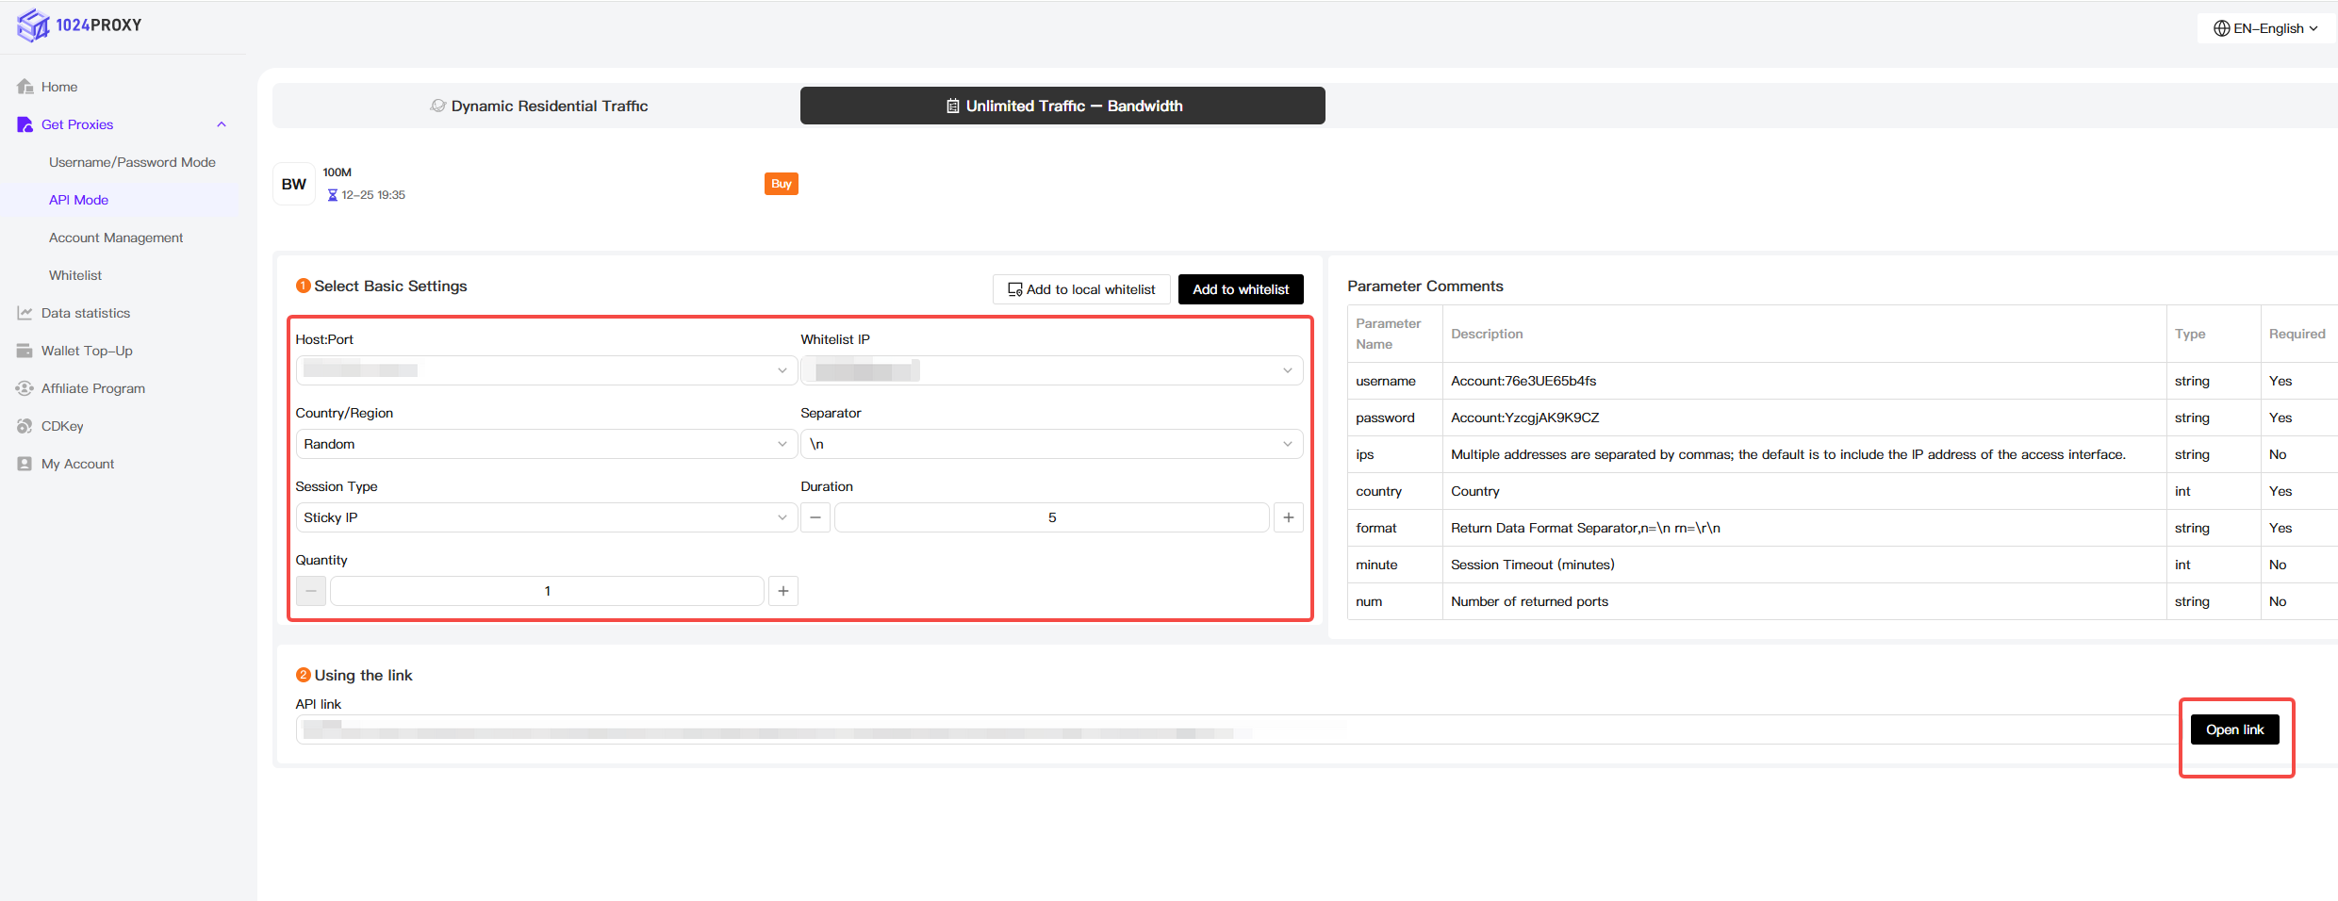Click the Add to whitelist button

click(x=1240, y=289)
